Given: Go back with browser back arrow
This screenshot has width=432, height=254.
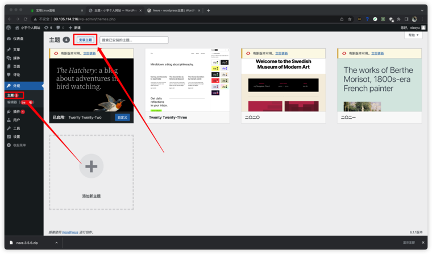Looking at the screenshot, I should (x=10, y=19).
